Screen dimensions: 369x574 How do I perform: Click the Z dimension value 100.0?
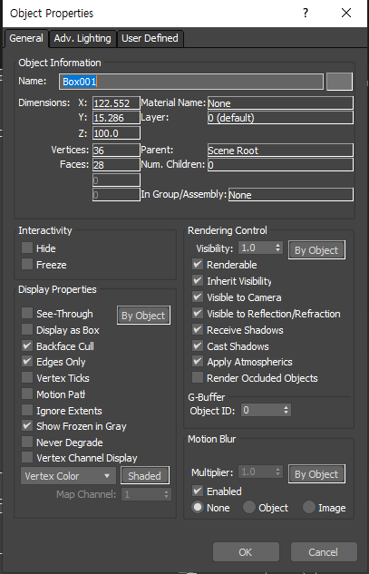coord(116,133)
